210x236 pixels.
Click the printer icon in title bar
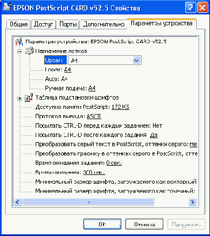tap(7, 6)
